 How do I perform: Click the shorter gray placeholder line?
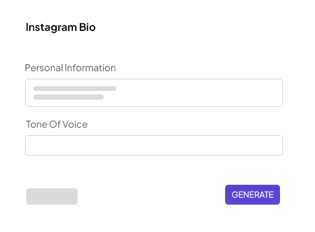coord(68,97)
